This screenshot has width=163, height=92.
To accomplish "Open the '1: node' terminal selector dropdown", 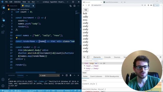I will (x=49, y=75).
